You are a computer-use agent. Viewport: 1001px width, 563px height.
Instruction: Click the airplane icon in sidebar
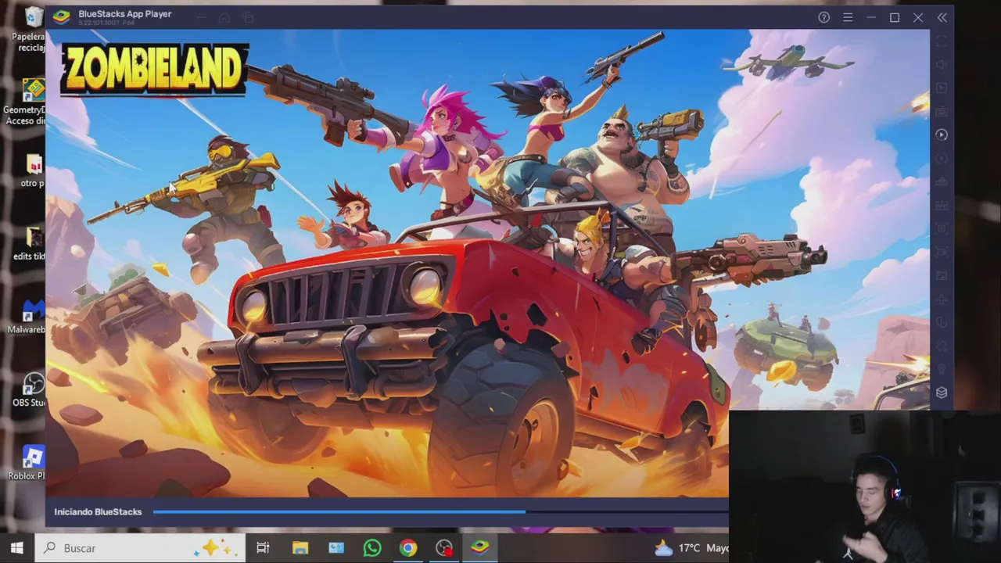click(942, 299)
